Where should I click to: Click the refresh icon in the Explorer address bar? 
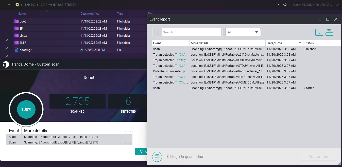(x=285, y=5)
